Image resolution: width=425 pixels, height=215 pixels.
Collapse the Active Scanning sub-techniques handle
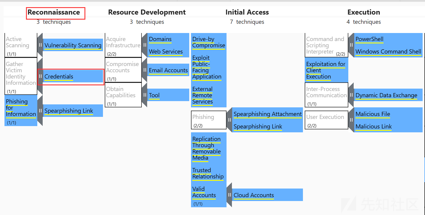click(x=40, y=45)
